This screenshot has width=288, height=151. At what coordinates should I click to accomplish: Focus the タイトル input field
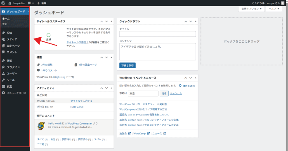(157, 34)
